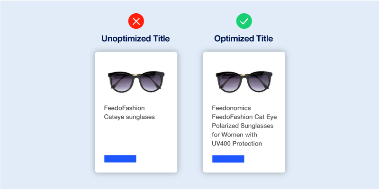379x189 pixels.
Task: Click the "UV400 Protection" text line
Action: 237,144
